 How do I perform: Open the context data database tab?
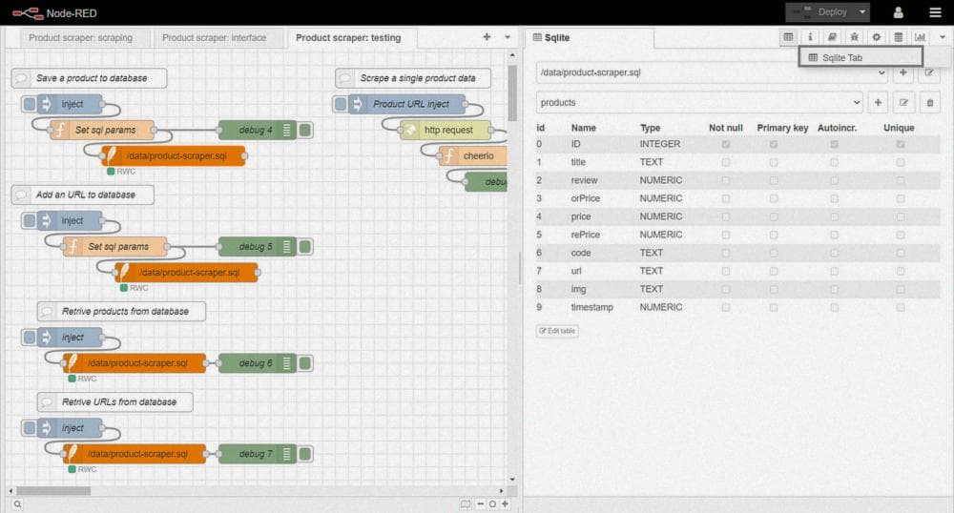(x=898, y=37)
